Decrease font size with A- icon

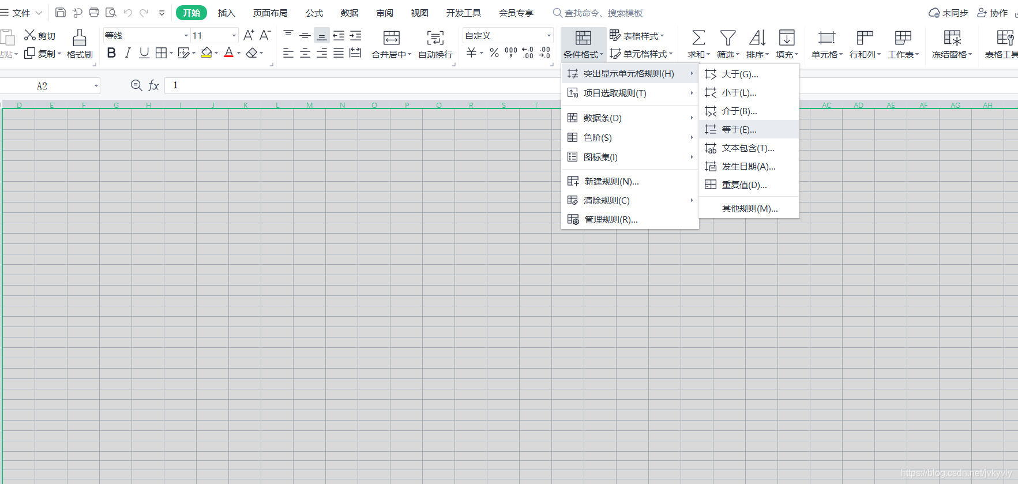tap(265, 35)
